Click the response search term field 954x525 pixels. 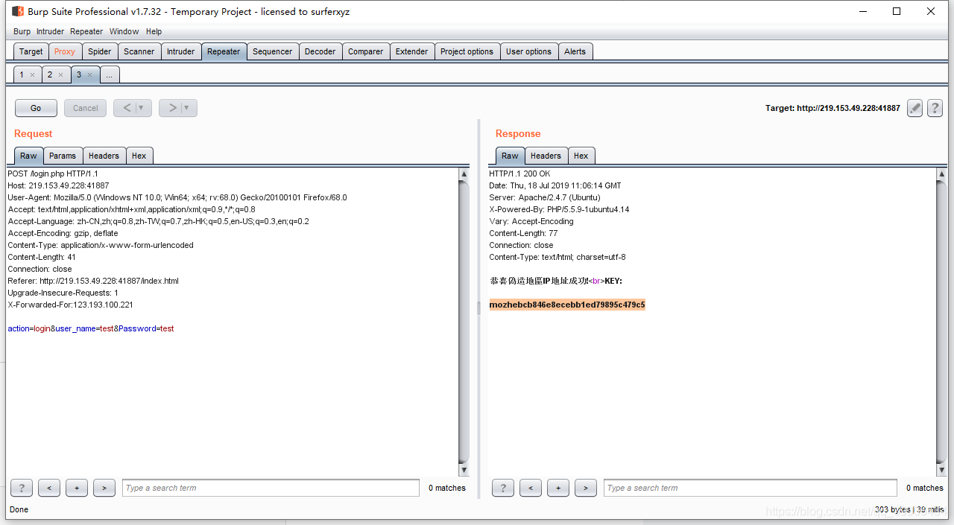[x=751, y=488]
